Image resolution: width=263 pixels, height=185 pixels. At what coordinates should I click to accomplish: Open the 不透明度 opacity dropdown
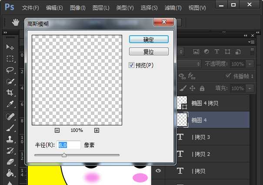250,64
